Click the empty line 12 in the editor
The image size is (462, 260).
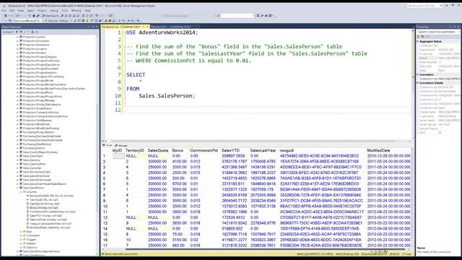tap(268, 110)
